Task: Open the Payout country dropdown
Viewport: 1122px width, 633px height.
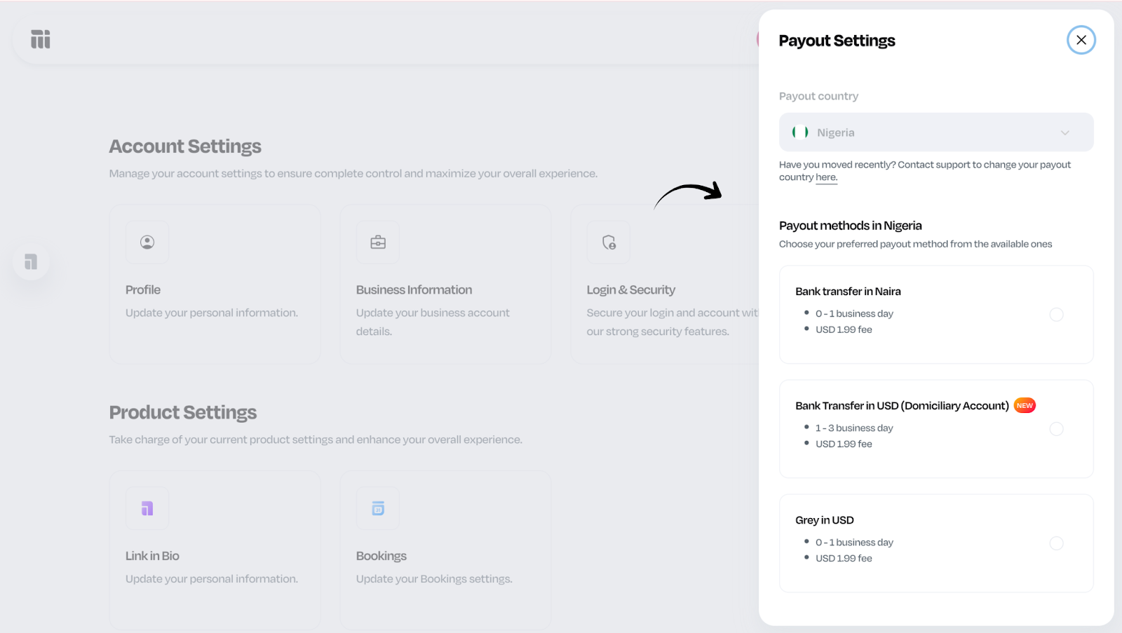Action: coord(935,132)
